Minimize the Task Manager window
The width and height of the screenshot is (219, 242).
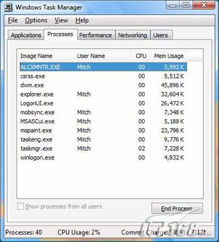click(x=173, y=5)
